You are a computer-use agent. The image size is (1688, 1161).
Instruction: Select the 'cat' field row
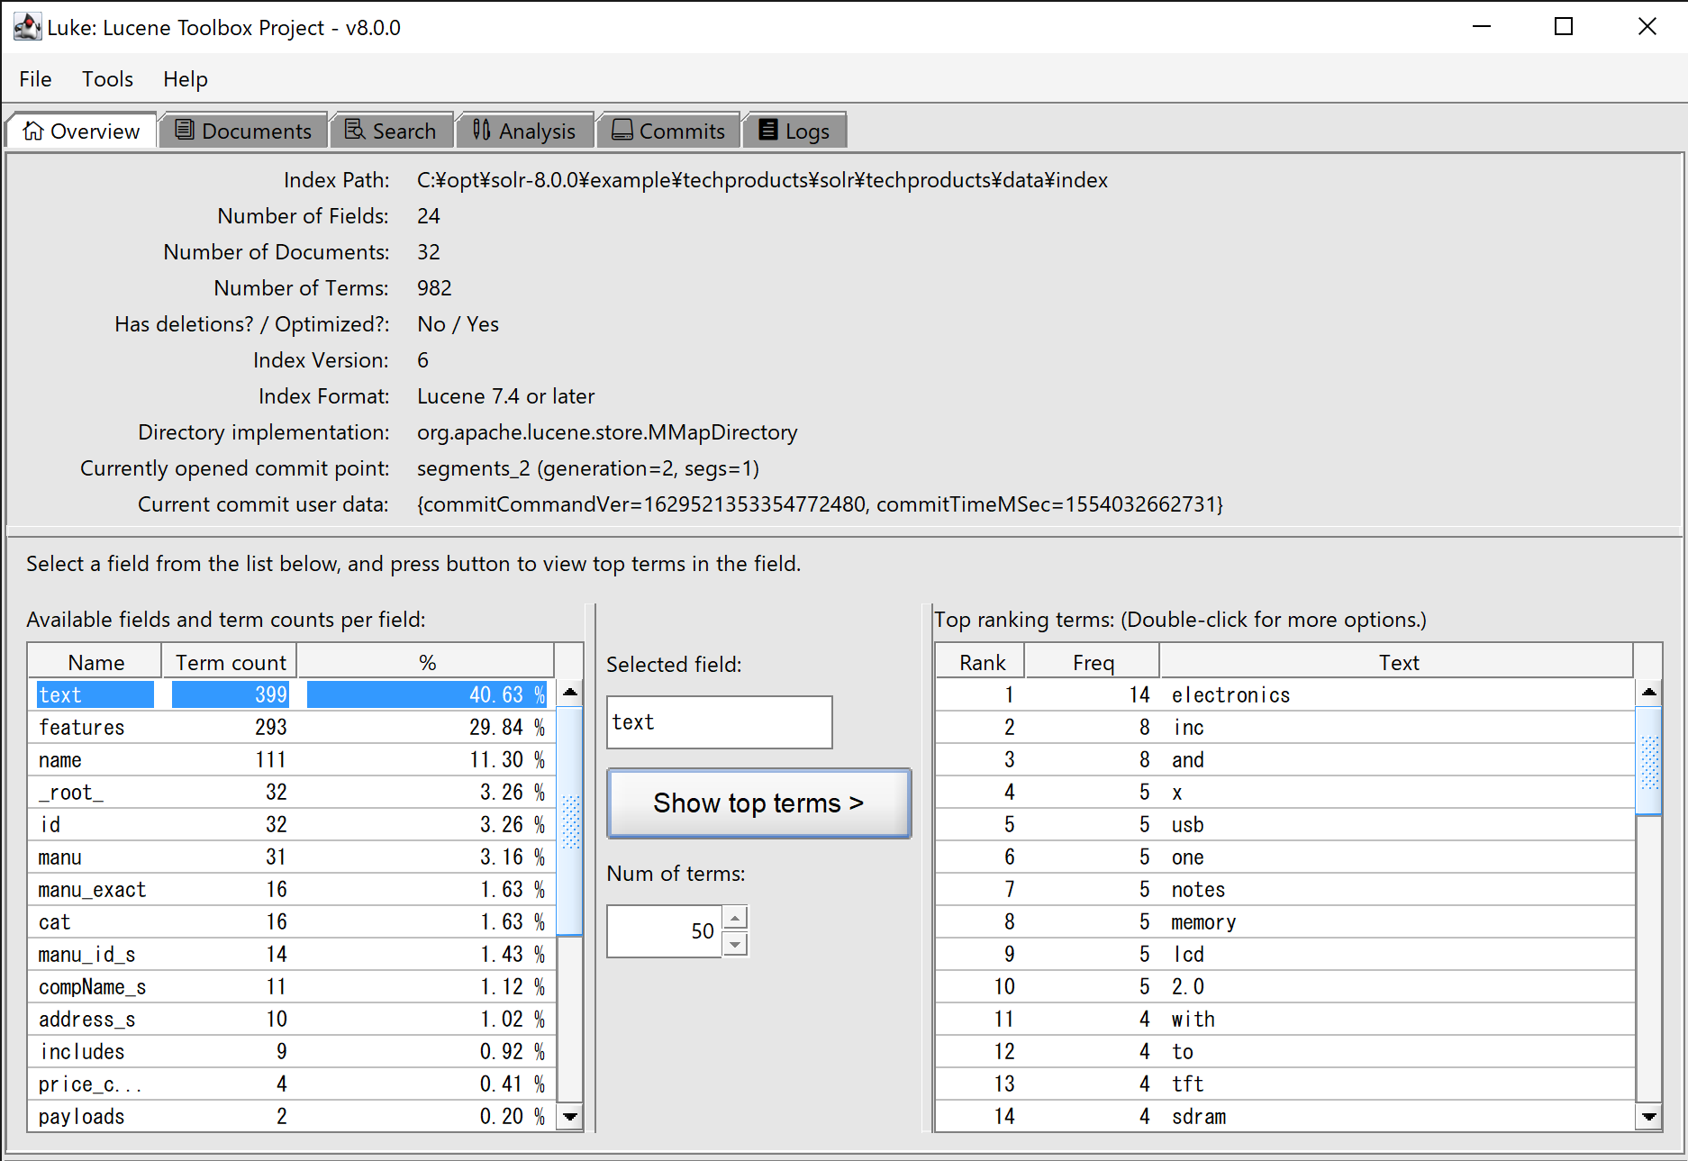293,922
